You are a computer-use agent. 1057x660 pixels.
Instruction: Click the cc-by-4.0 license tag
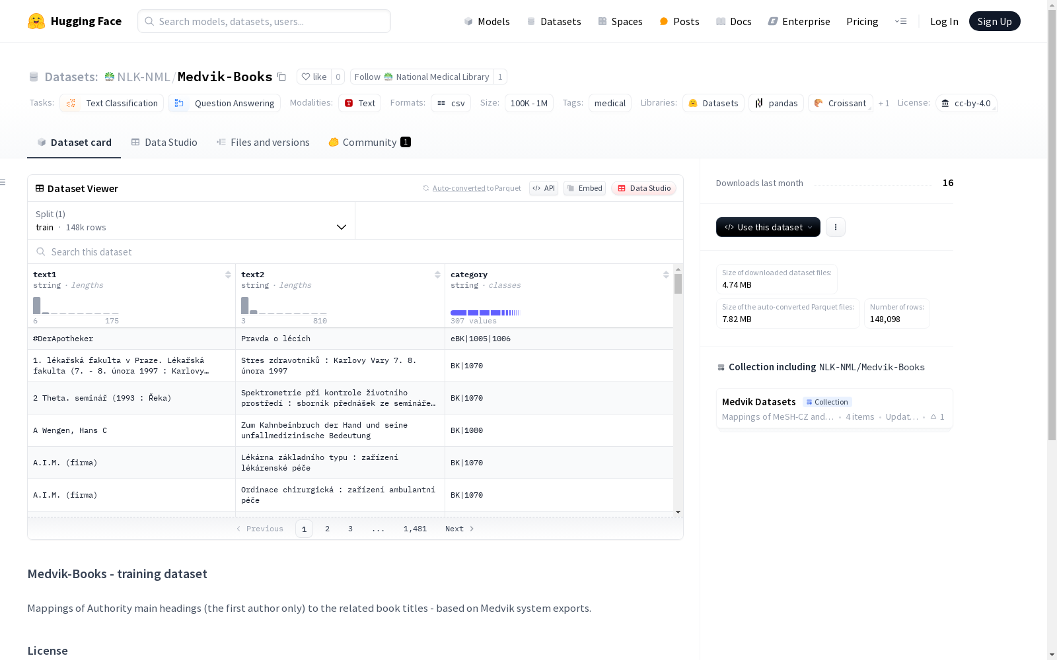(x=966, y=103)
